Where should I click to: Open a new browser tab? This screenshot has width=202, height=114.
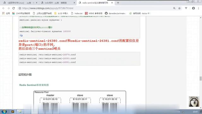pyautogui.click(x=118, y=3)
